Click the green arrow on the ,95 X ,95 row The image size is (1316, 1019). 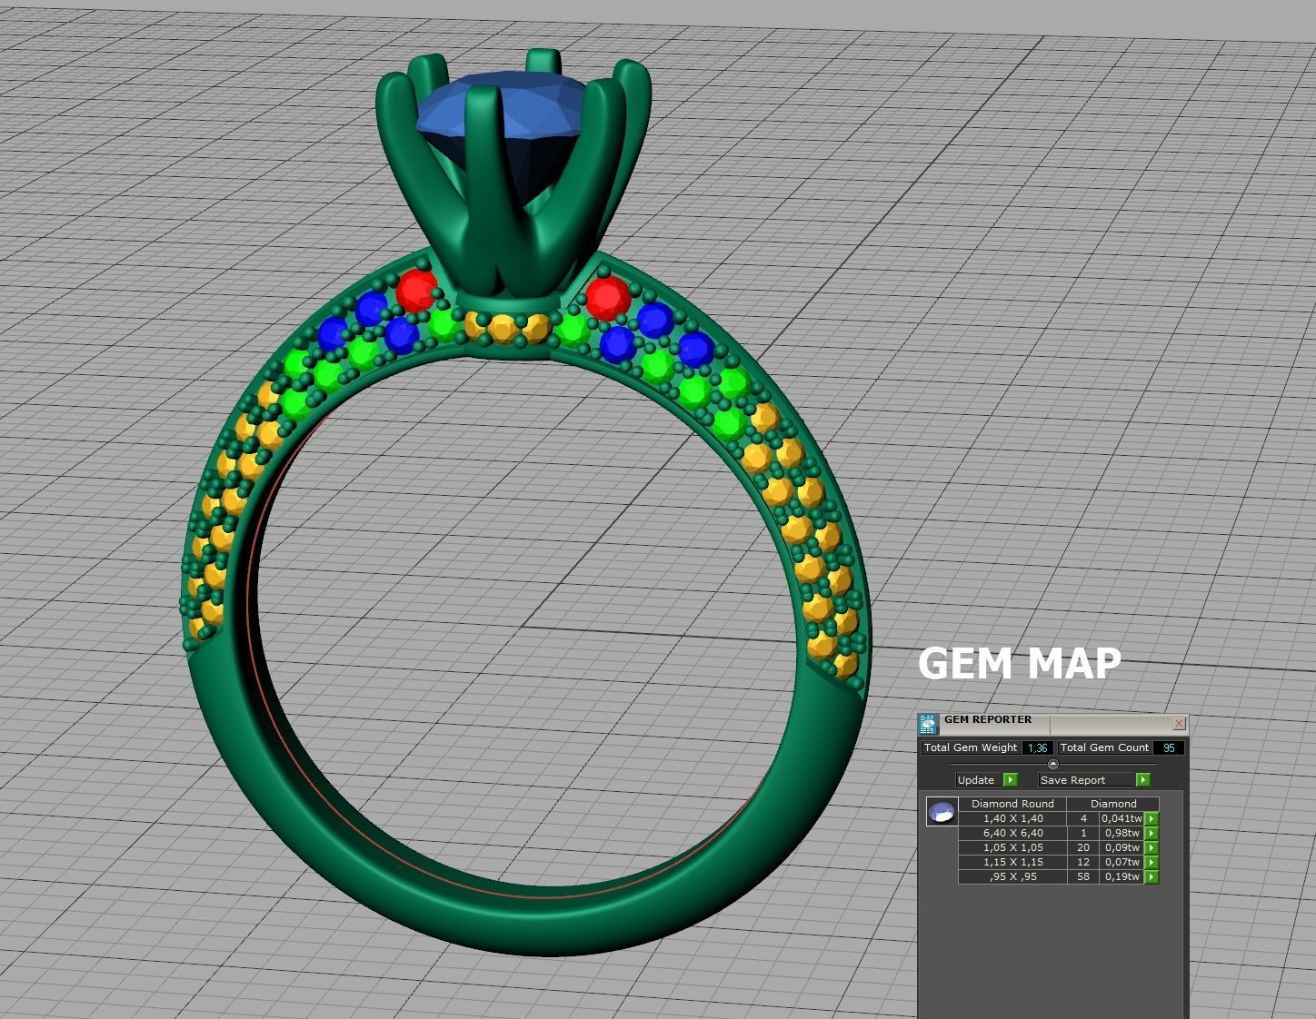point(1151,876)
